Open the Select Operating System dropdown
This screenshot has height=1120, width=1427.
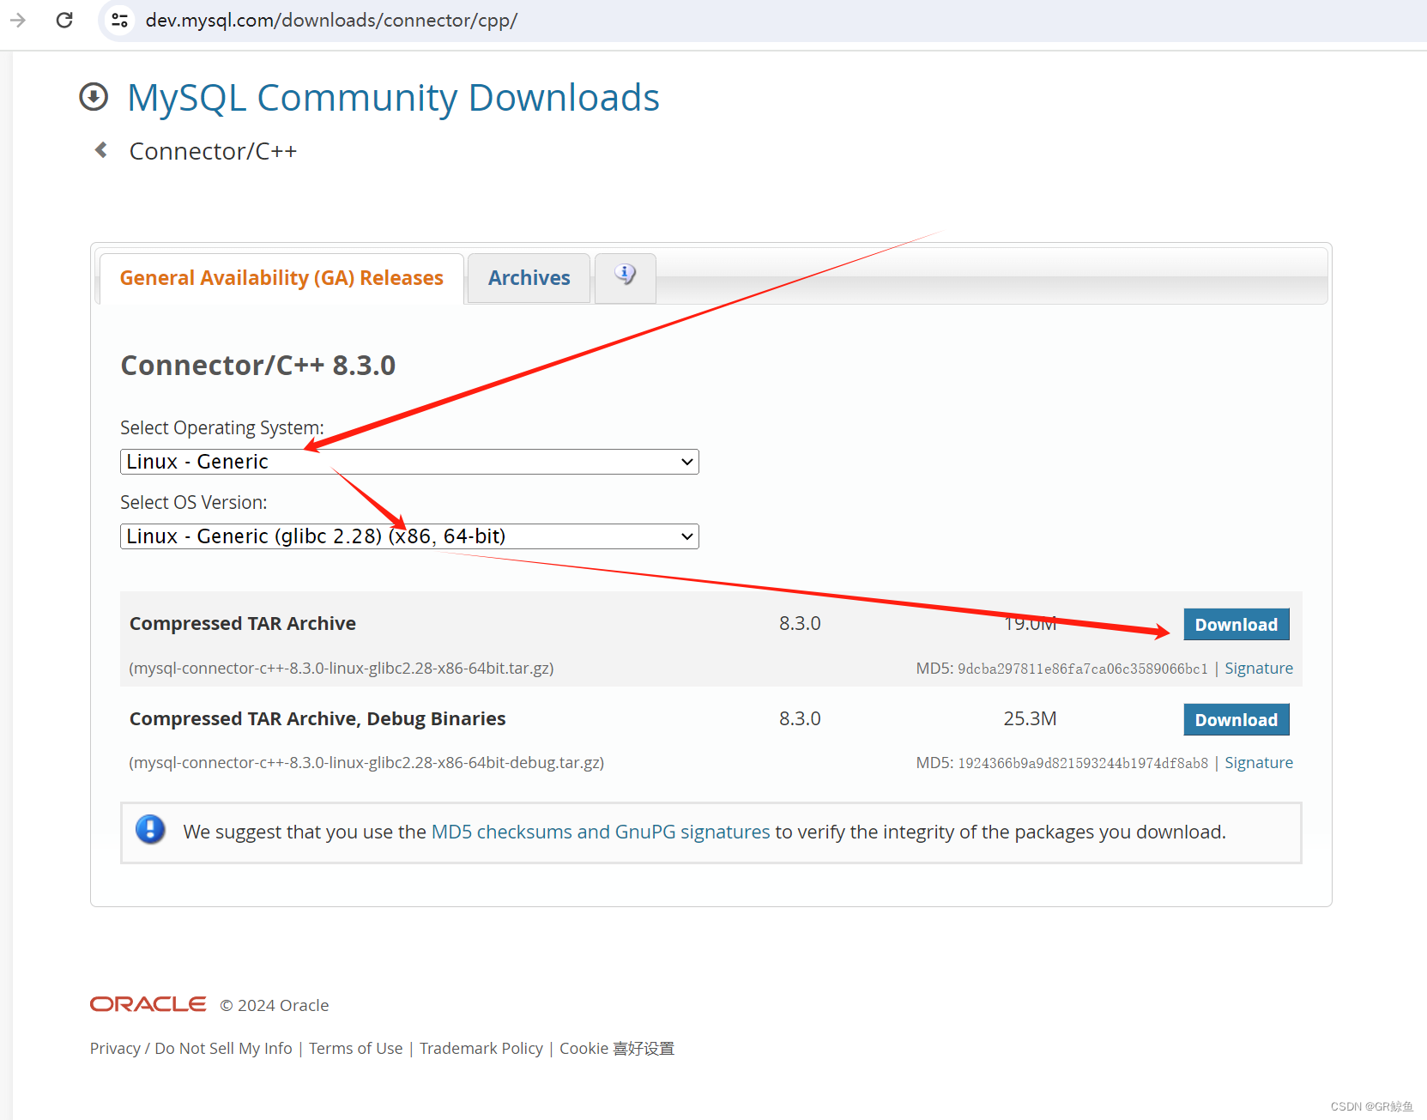pyautogui.click(x=409, y=462)
